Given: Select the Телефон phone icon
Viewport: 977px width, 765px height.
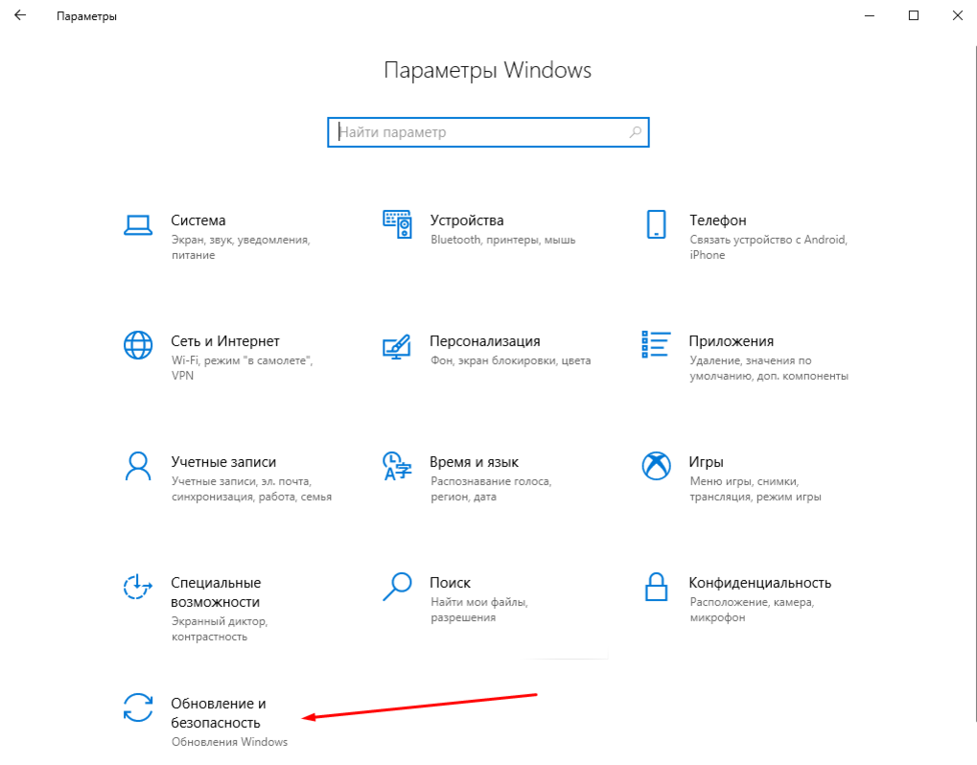Looking at the screenshot, I should (656, 224).
